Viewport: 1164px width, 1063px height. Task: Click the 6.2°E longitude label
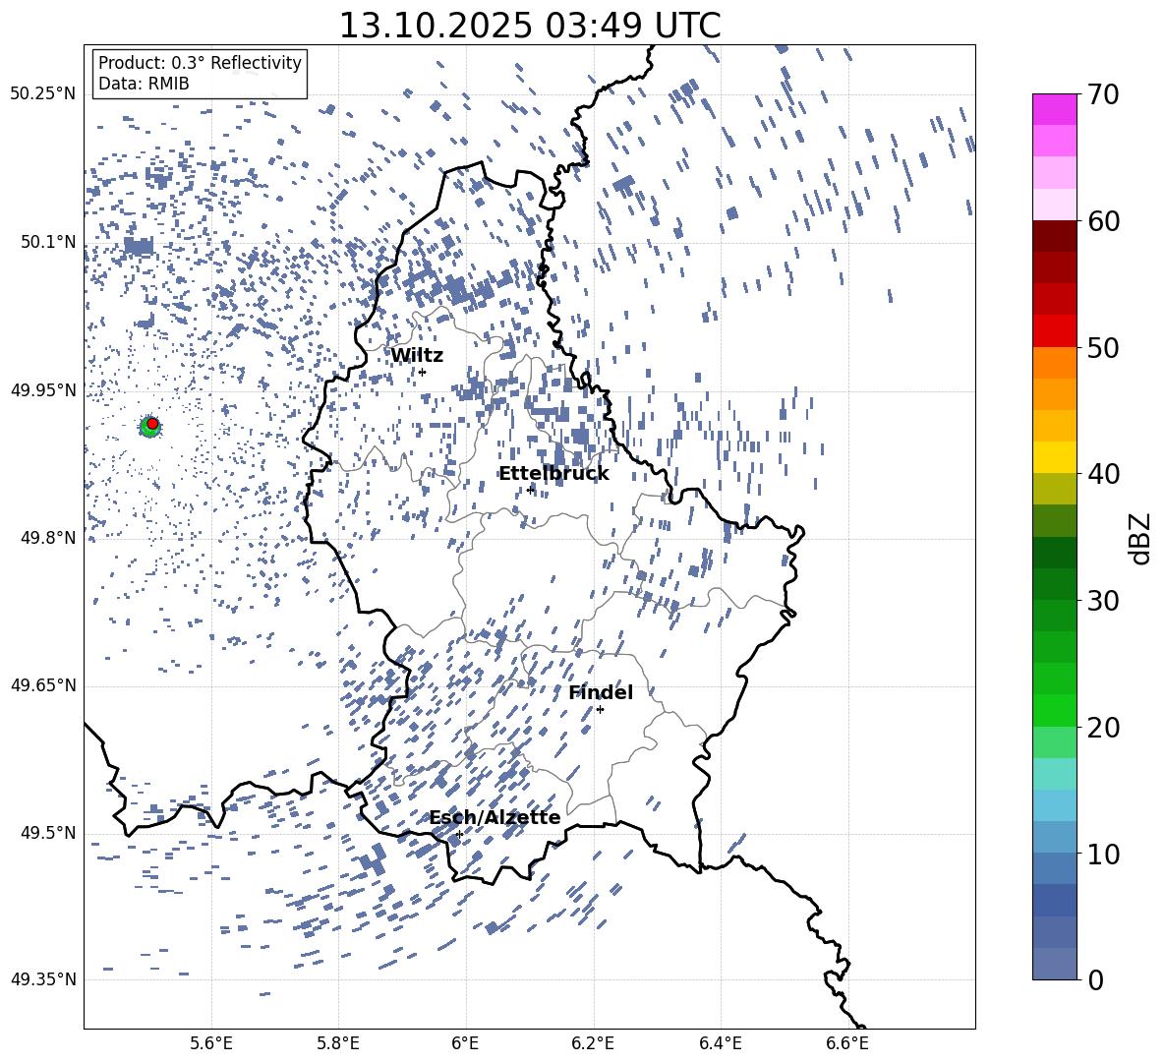[593, 1043]
